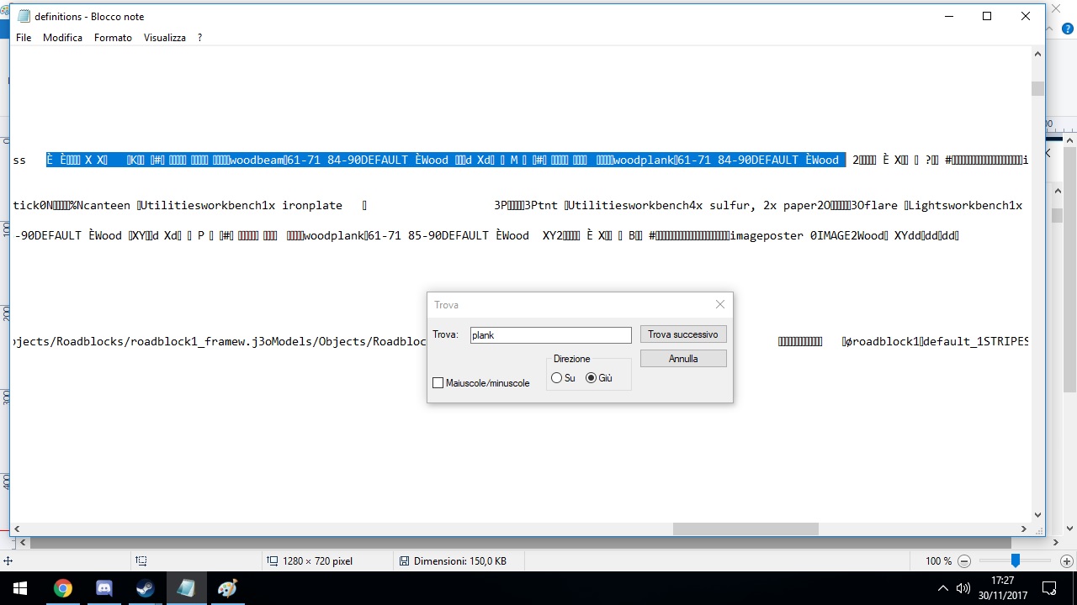Viewport: 1077px width, 605px height.
Task: Open Google Chrome from the taskbar
Action: pyautogui.click(x=63, y=588)
